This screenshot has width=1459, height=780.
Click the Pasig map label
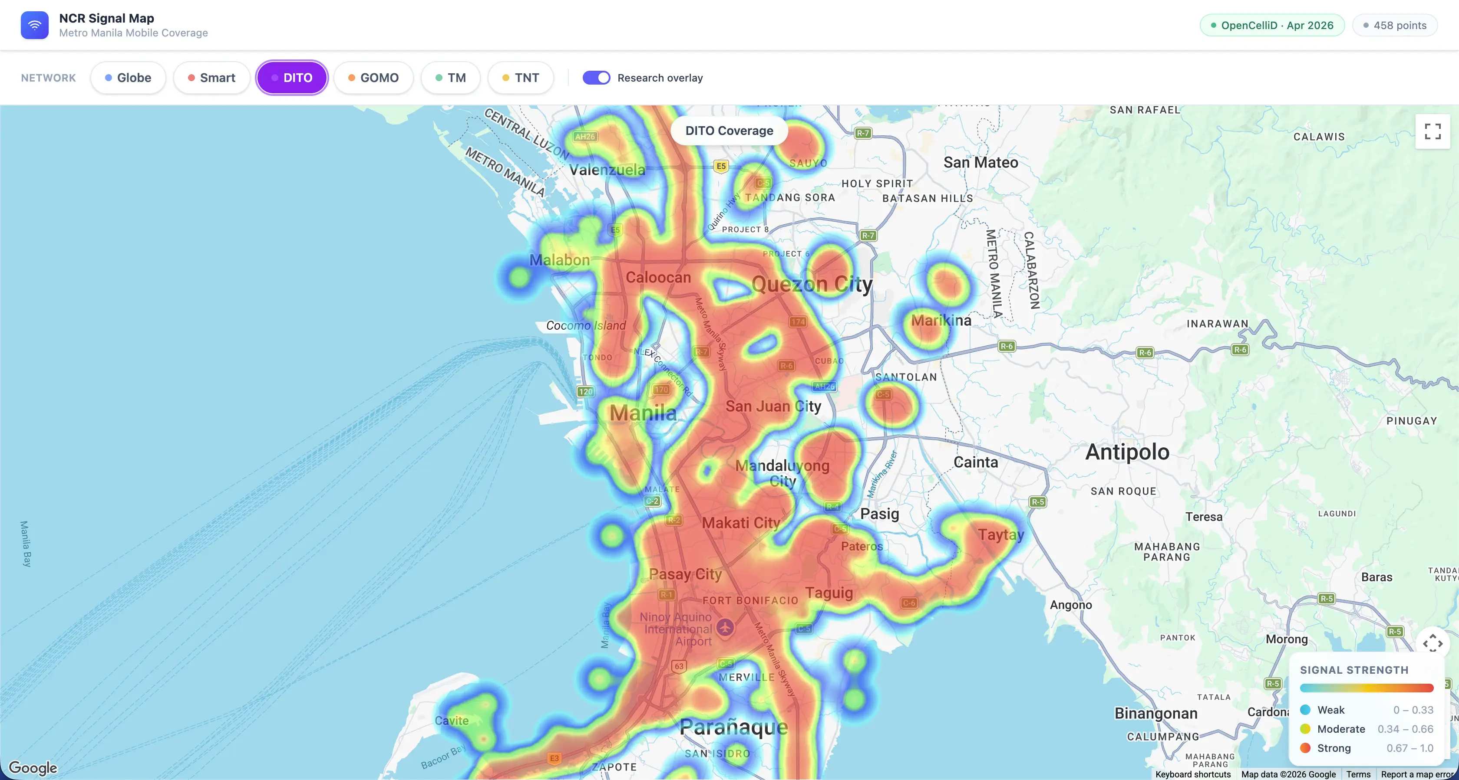tap(880, 514)
